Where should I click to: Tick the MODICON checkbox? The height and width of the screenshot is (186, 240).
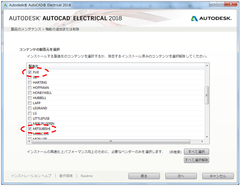[x=30, y=134]
